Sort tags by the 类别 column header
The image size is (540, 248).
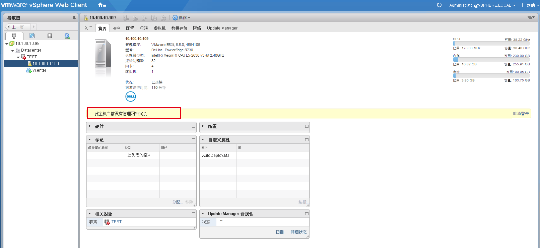coord(141,148)
